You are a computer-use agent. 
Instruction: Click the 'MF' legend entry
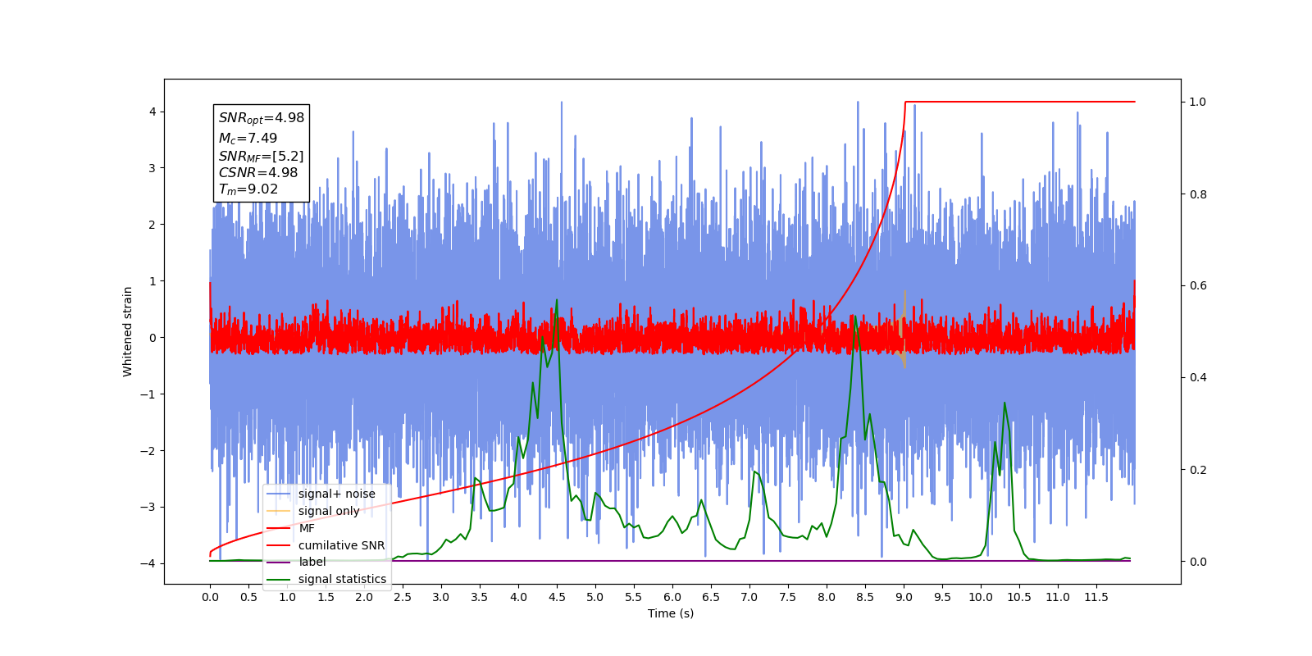click(x=291, y=528)
